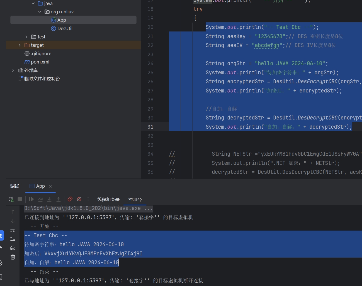Expand the target folder
Image resolution: width=362 pixels, height=286 pixels.
pos(20,45)
